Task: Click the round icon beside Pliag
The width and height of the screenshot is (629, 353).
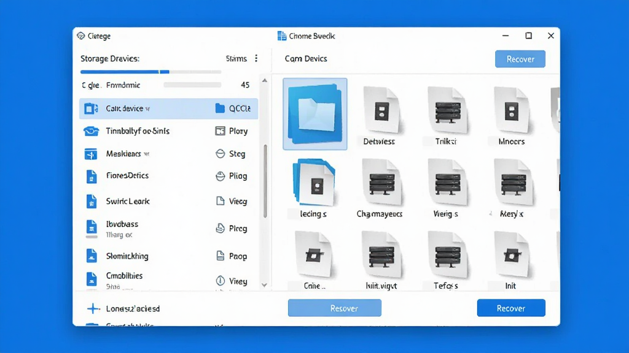Action: [221, 176]
